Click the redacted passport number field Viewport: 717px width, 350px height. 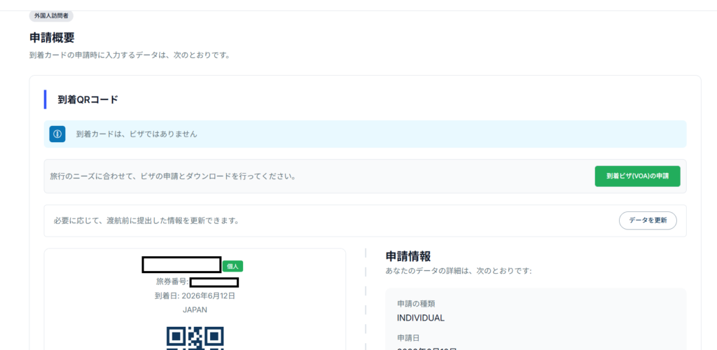214,282
